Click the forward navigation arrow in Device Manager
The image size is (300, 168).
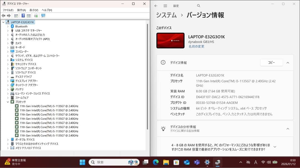pyautogui.click(x=9, y=16)
